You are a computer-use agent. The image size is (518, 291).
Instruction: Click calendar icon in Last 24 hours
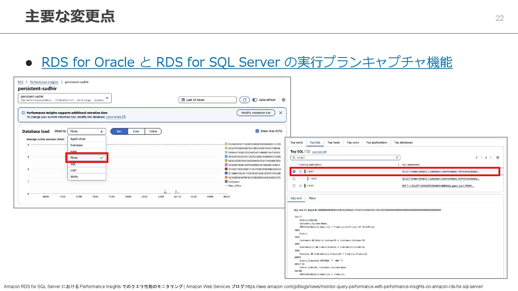(183, 100)
